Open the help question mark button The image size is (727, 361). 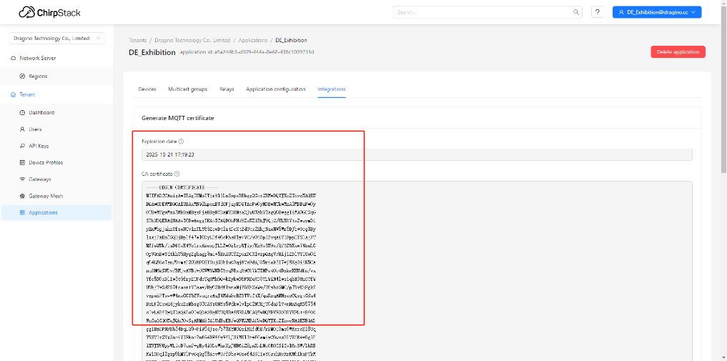597,12
